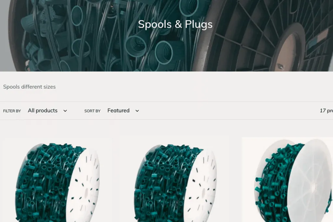The height and width of the screenshot is (222, 333).
Task: Open the Featured sort dropdown
Action: 123,111
